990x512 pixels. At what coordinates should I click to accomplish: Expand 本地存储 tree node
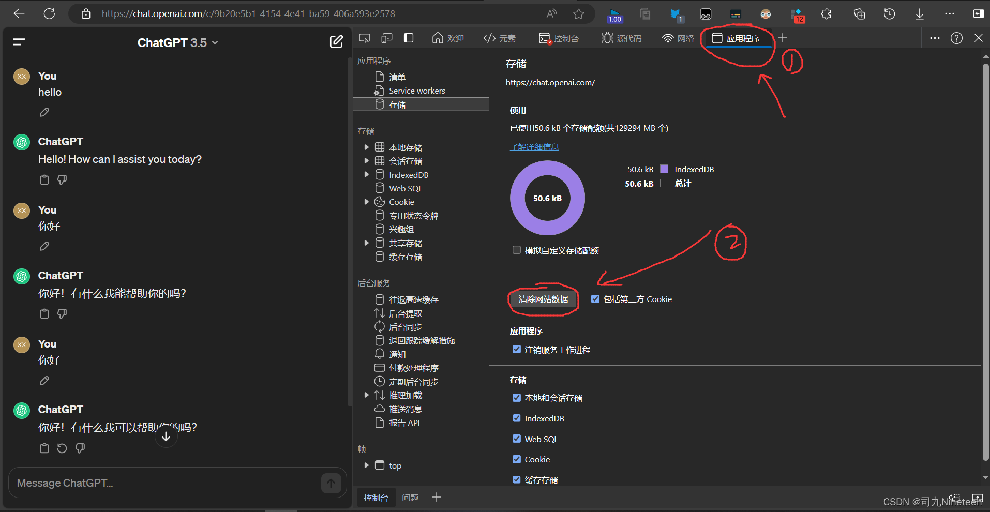pos(367,147)
